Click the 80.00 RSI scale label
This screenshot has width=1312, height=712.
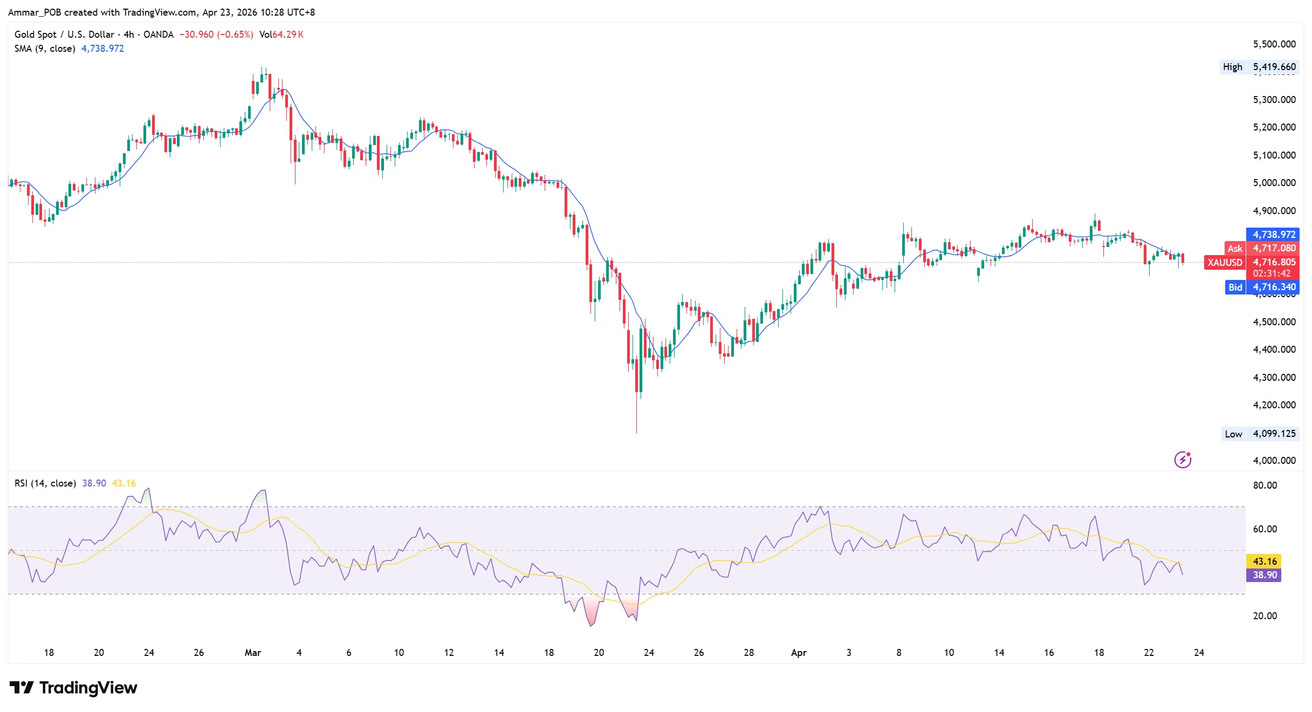coord(1265,485)
